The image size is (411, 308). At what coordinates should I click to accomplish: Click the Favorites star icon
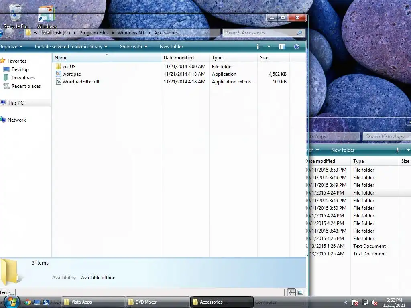coord(3,61)
